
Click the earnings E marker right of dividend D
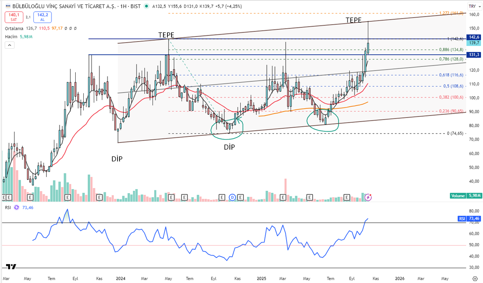(240, 197)
